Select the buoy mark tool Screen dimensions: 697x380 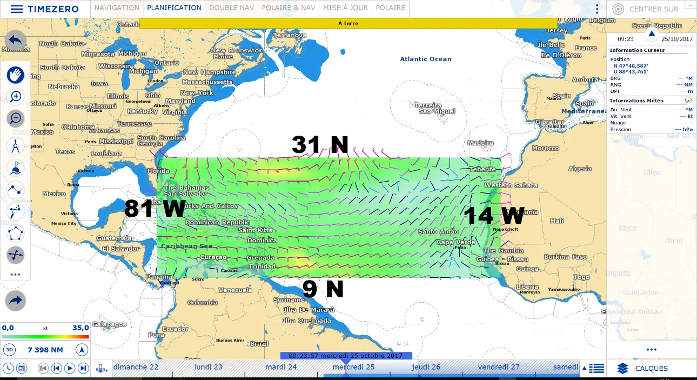coord(16,168)
